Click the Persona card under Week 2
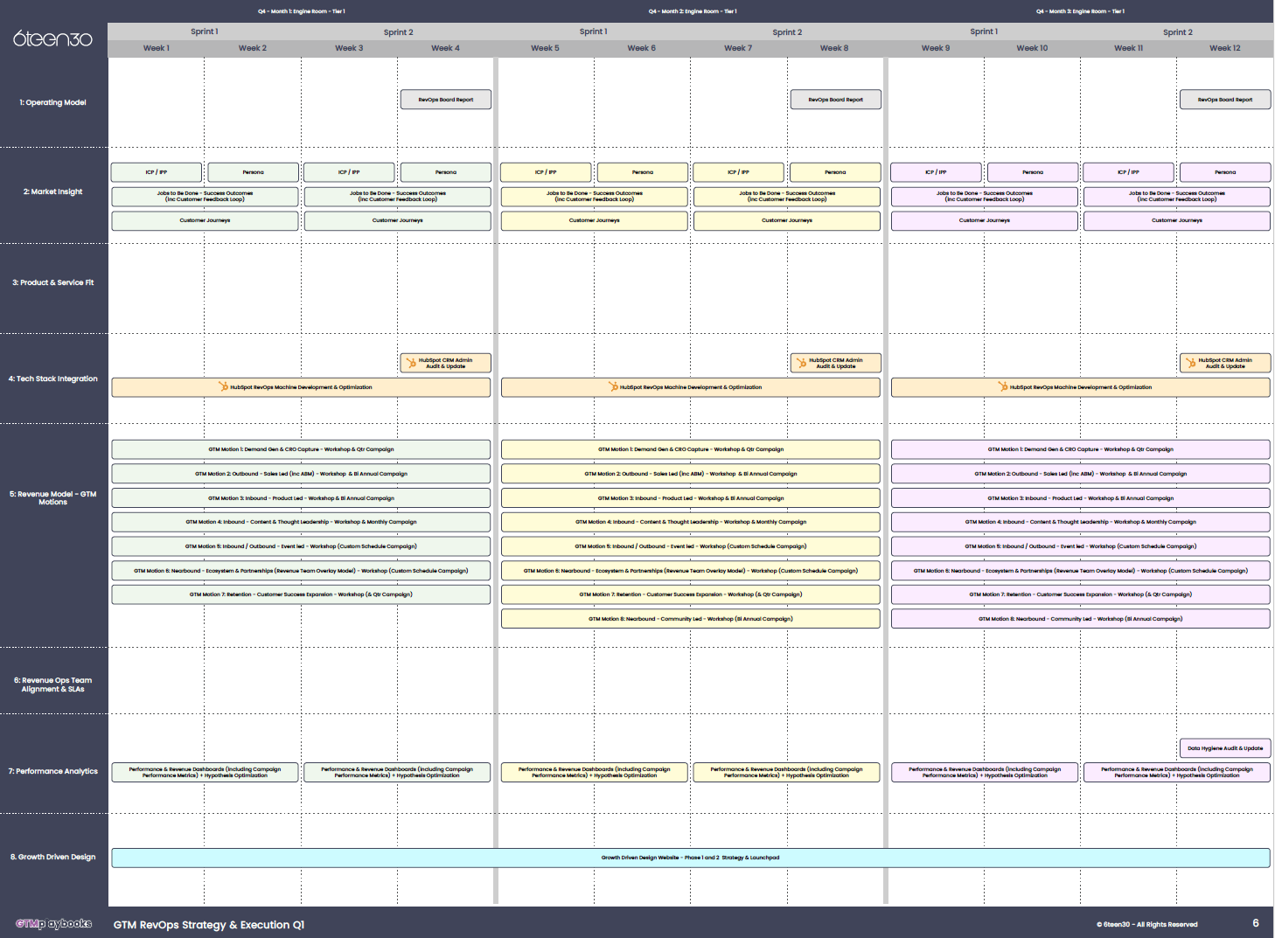Image resolution: width=1275 pixels, height=938 pixels. (x=253, y=172)
